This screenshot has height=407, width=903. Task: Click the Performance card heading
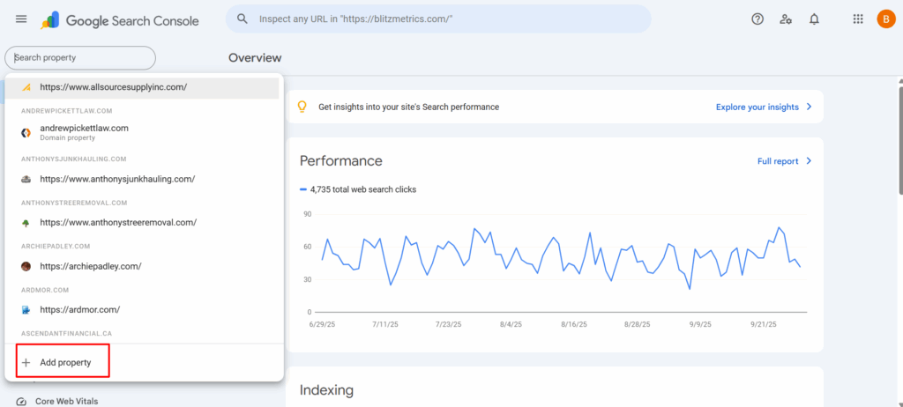[341, 160]
